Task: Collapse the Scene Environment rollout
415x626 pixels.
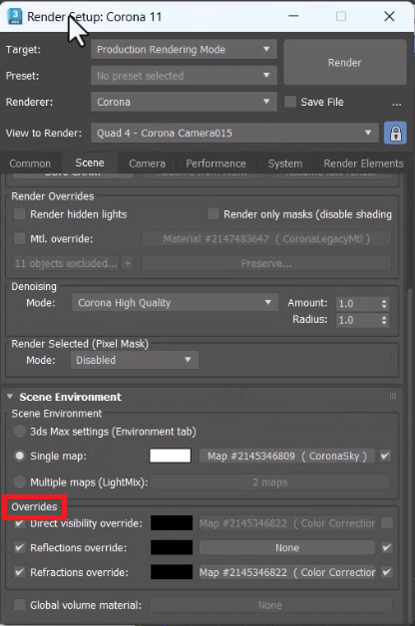Action: [x=10, y=397]
